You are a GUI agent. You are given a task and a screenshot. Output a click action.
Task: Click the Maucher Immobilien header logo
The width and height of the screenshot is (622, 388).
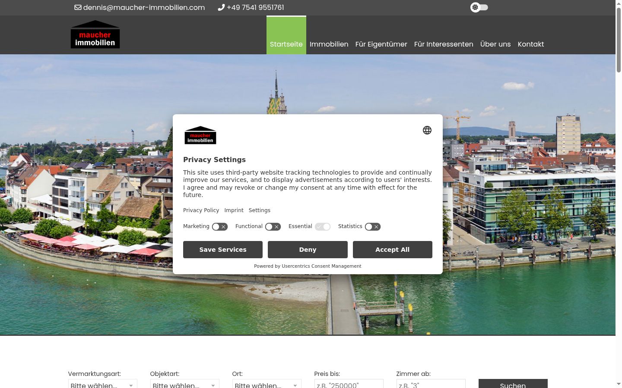pyautogui.click(x=95, y=34)
